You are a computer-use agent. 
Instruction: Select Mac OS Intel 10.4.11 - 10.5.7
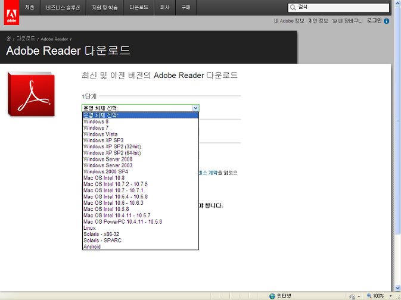coord(141,215)
